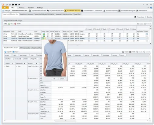Image resolution: width=154 pixels, height=125 pixels.
Task: Open Assortment Buy Commitment icon
Action: tap(82, 11)
